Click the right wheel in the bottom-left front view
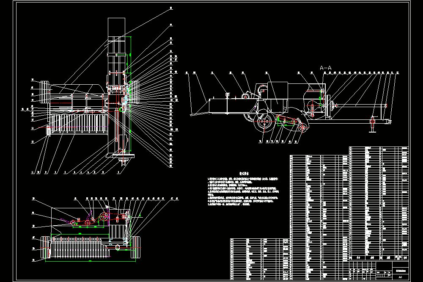Viewport: 423px width, 282px height. coord(136,247)
